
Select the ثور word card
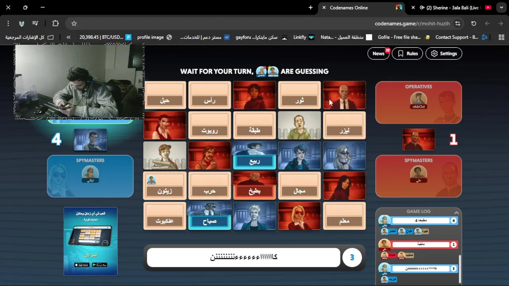[x=299, y=95]
